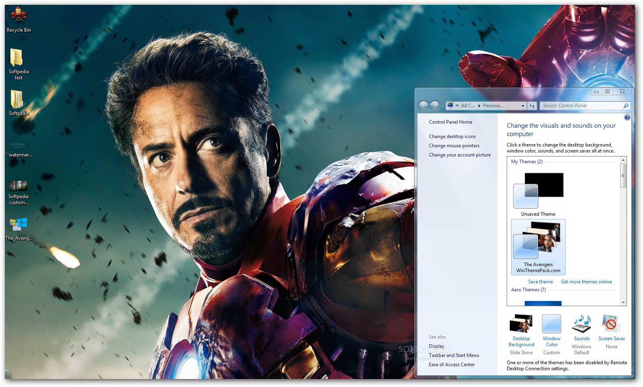Select the Softpedia test folder icon
Viewport: 643px width, 387px height.
point(18,64)
